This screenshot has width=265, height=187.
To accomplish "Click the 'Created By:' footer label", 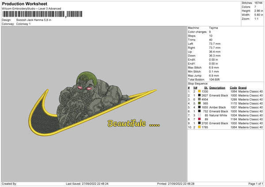I will 9,184.
